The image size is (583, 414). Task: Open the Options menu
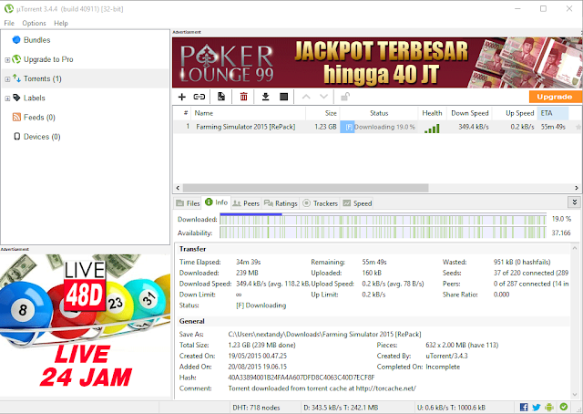[x=34, y=23]
